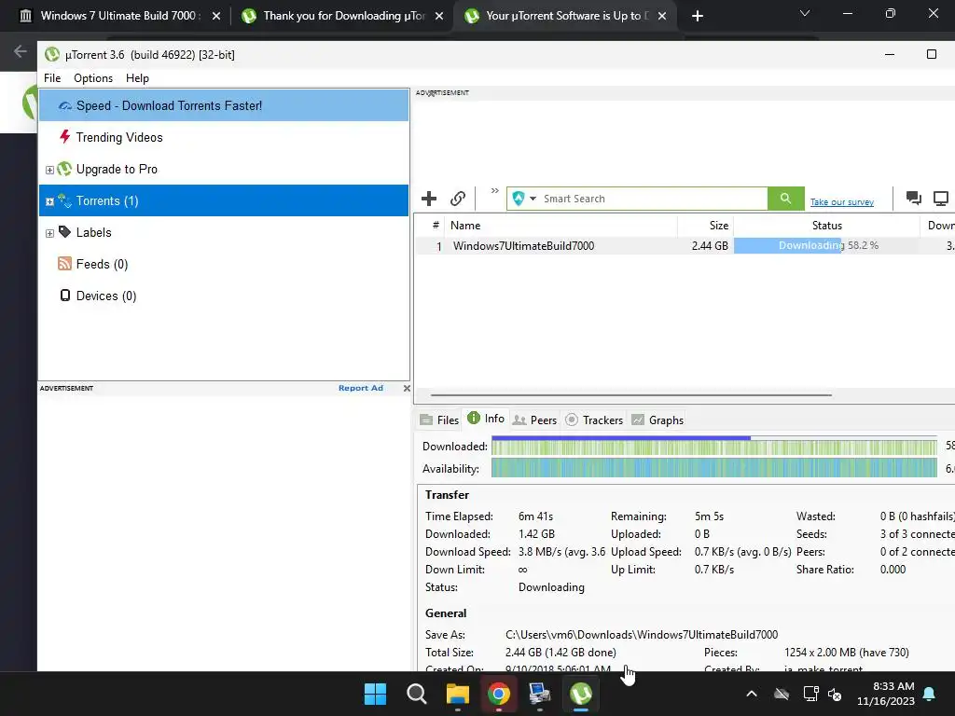Screen dimensions: 955x716
Task: Click the Upgrade to Pro sidebar item
Action: tap(117, 169)
